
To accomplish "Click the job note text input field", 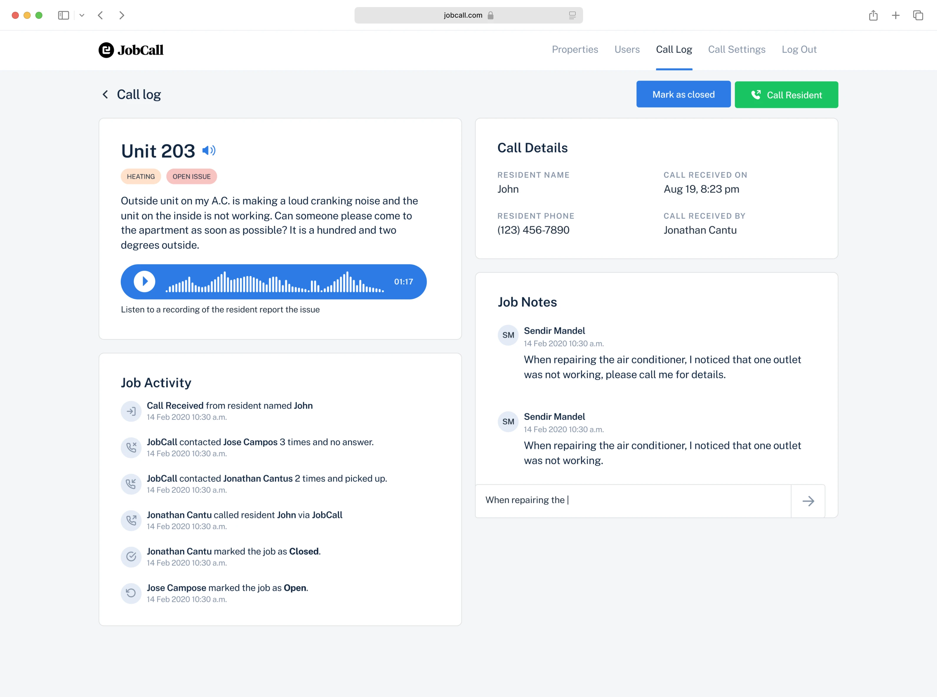I will pyautogui.click(x=633, y=500).
